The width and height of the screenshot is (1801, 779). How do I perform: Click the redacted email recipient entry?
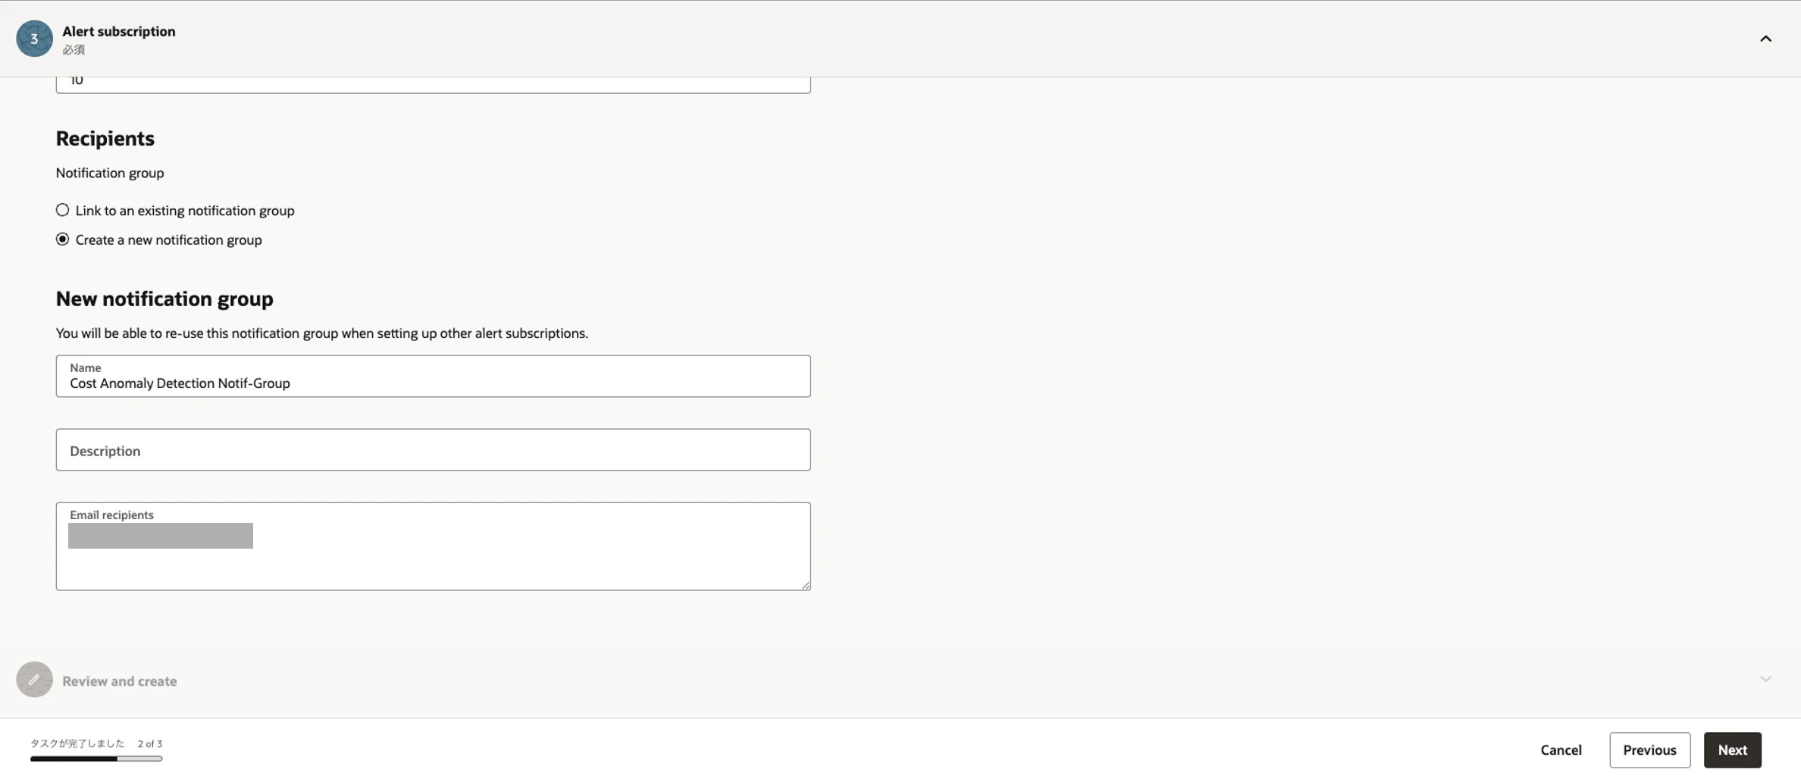161,536
